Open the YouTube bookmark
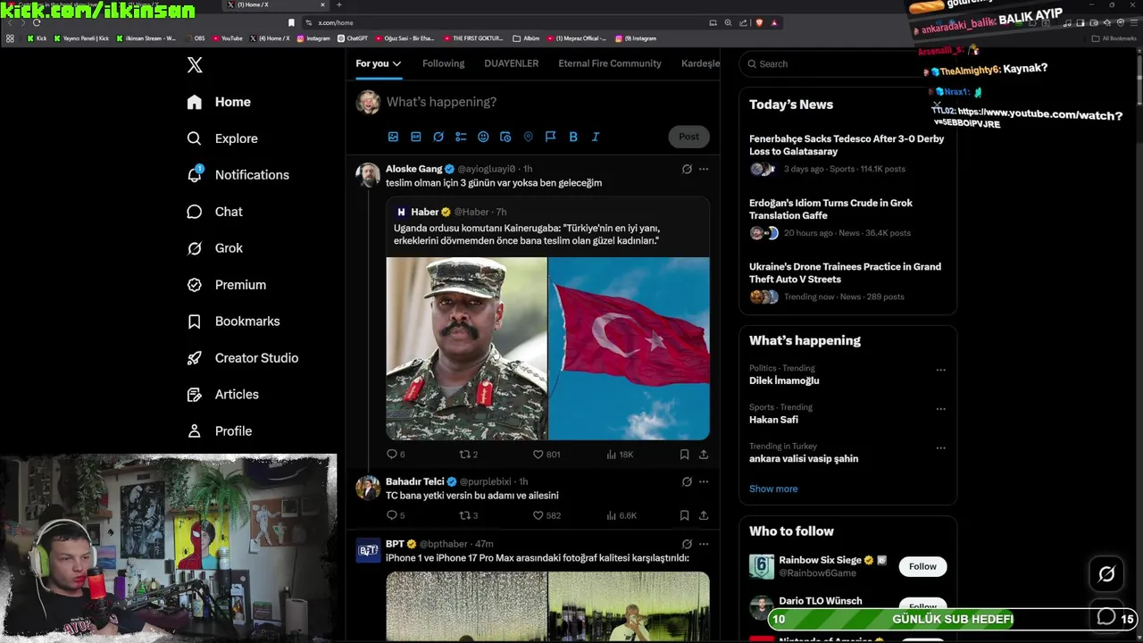This screenshot has width=1143, height=643. 227,38
